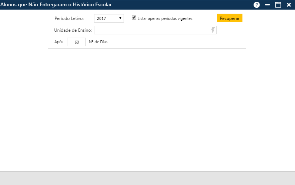
Task: Open the help question mark icon
Action: 257,5
